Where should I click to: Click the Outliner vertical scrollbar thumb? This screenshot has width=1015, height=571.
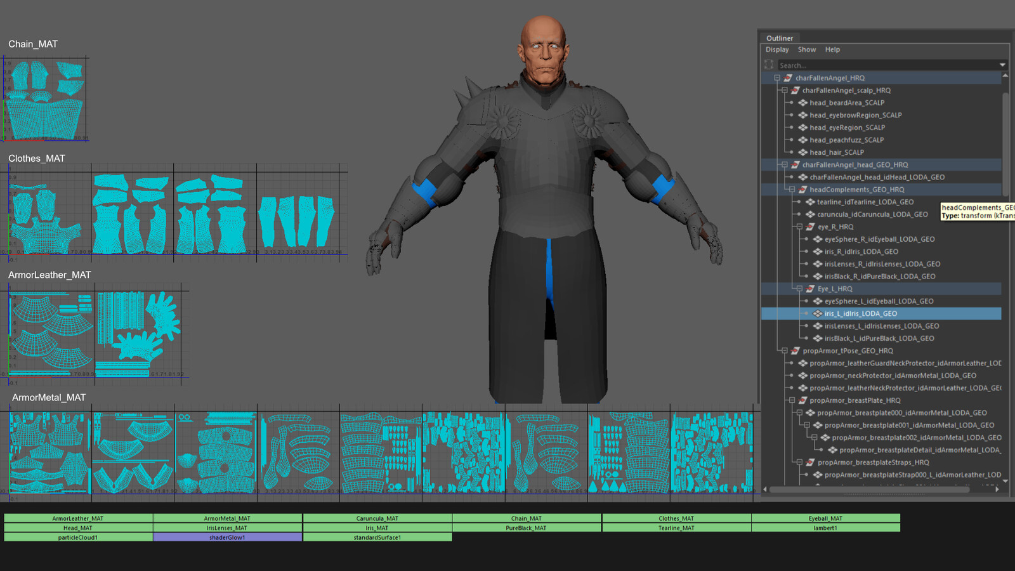click(x=1005, y=145)
